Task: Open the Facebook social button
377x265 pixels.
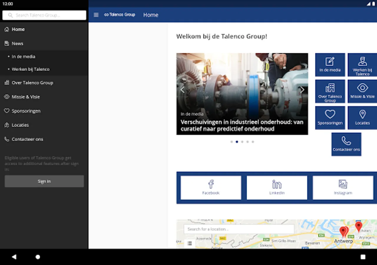Action: click(211, 188)
